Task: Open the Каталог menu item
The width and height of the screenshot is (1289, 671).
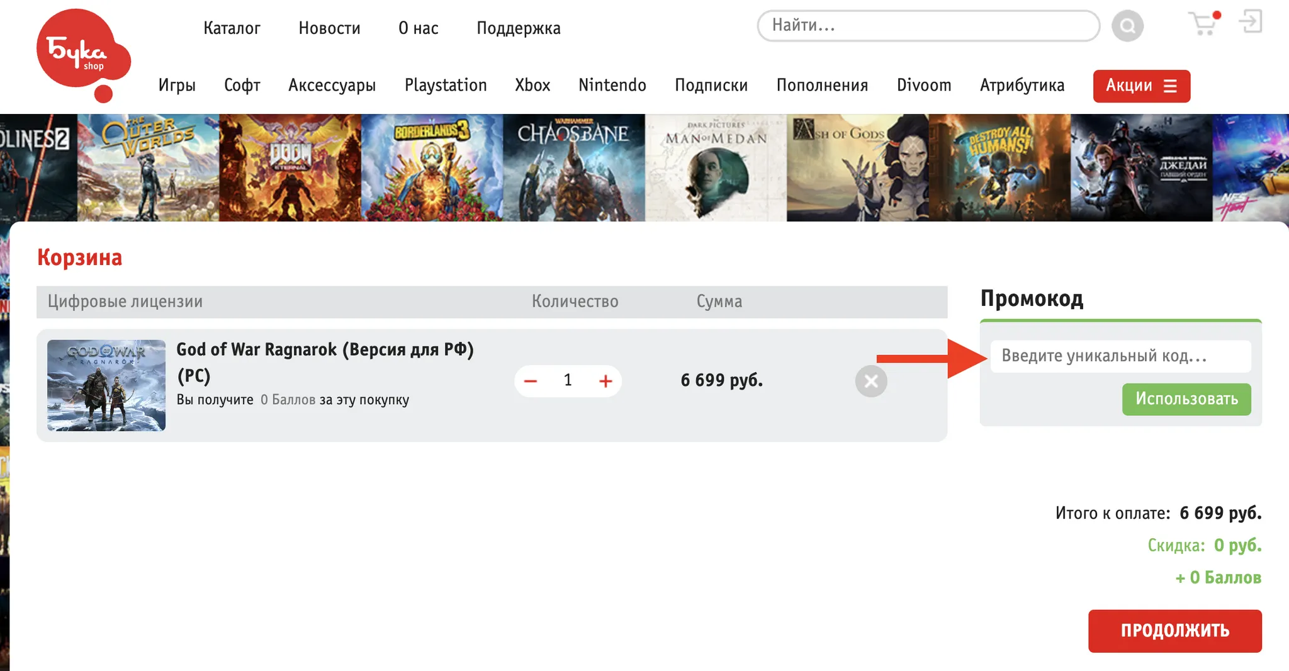Action: click(x=232, y=28)
